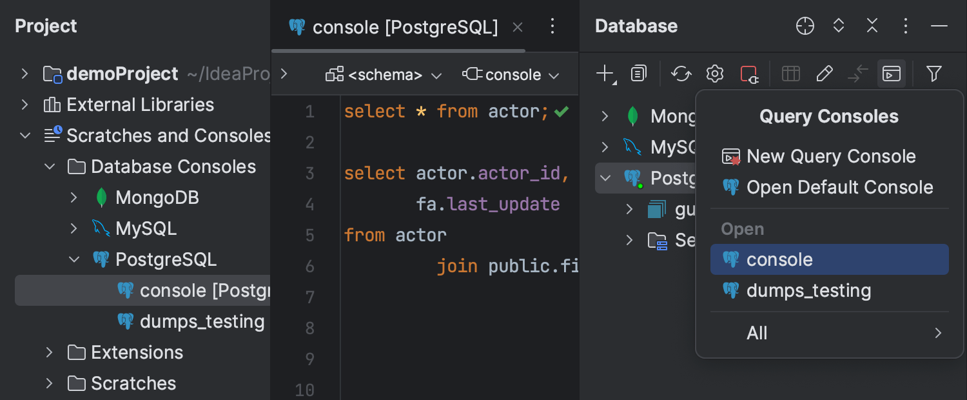Click the Jump to Query Console icon

pyautogui.click(x=892, y=74)
